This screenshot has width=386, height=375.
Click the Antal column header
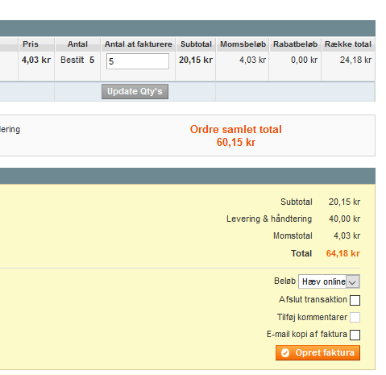pos(77,44)
